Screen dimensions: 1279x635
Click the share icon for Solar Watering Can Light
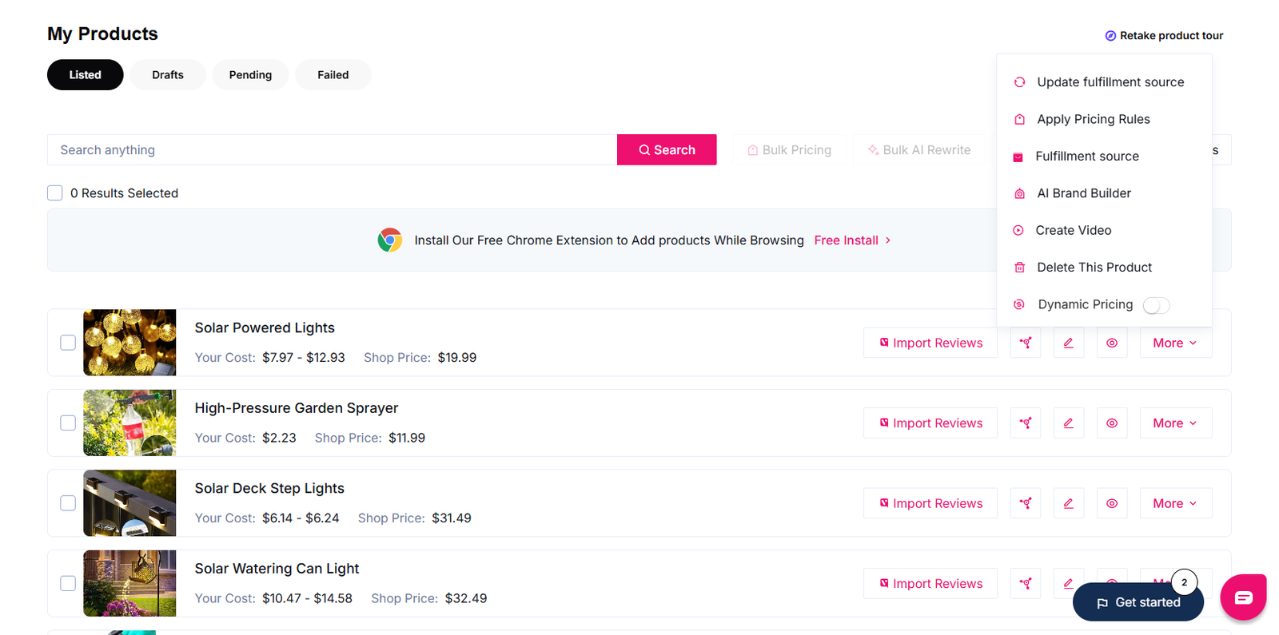point(1026,584)
